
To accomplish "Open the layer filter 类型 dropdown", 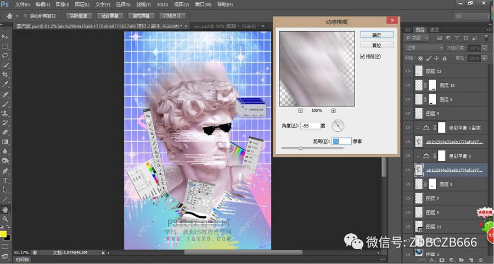I will coord(417,38).
